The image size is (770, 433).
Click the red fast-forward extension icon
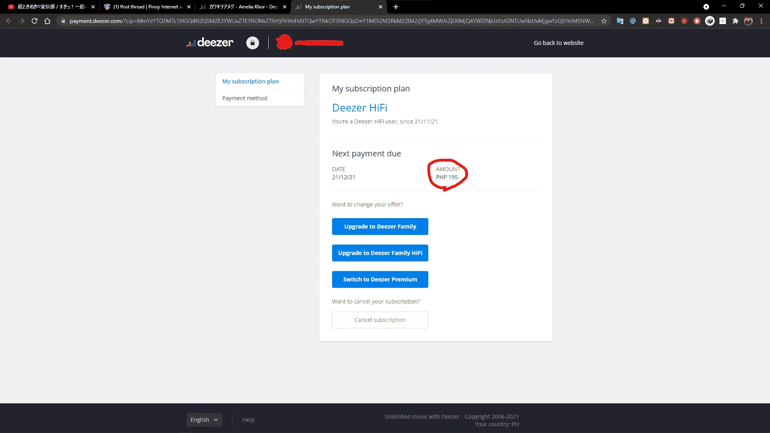pyautogui.click(x=671, y=21)
